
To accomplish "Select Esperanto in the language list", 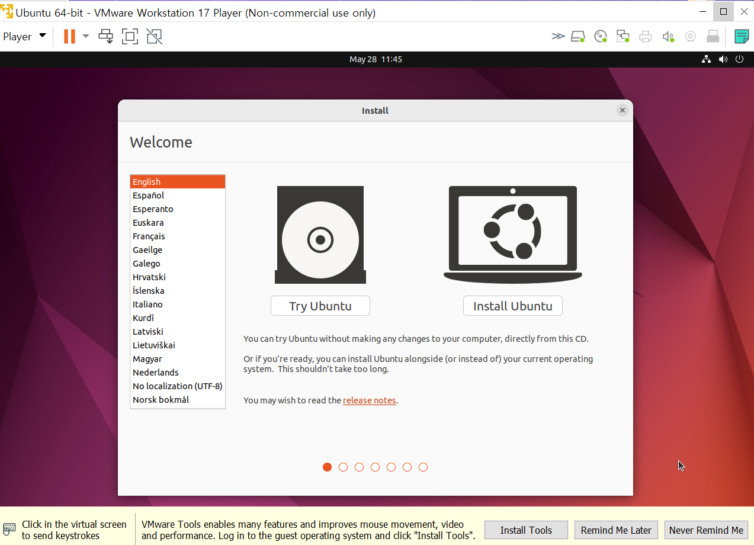I will pos(178,209).
